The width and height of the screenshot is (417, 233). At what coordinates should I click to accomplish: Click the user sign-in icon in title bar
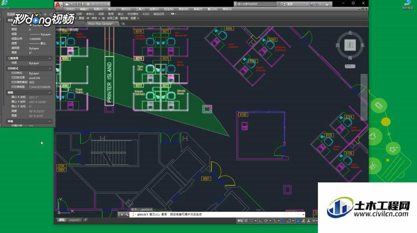[284, 4]
